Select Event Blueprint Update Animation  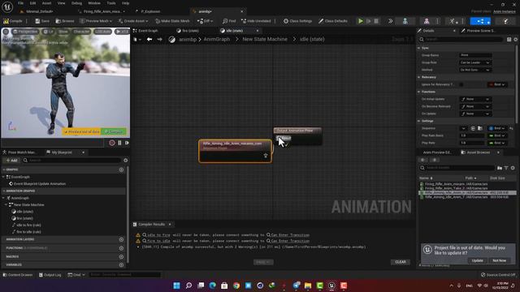point(40,184)
